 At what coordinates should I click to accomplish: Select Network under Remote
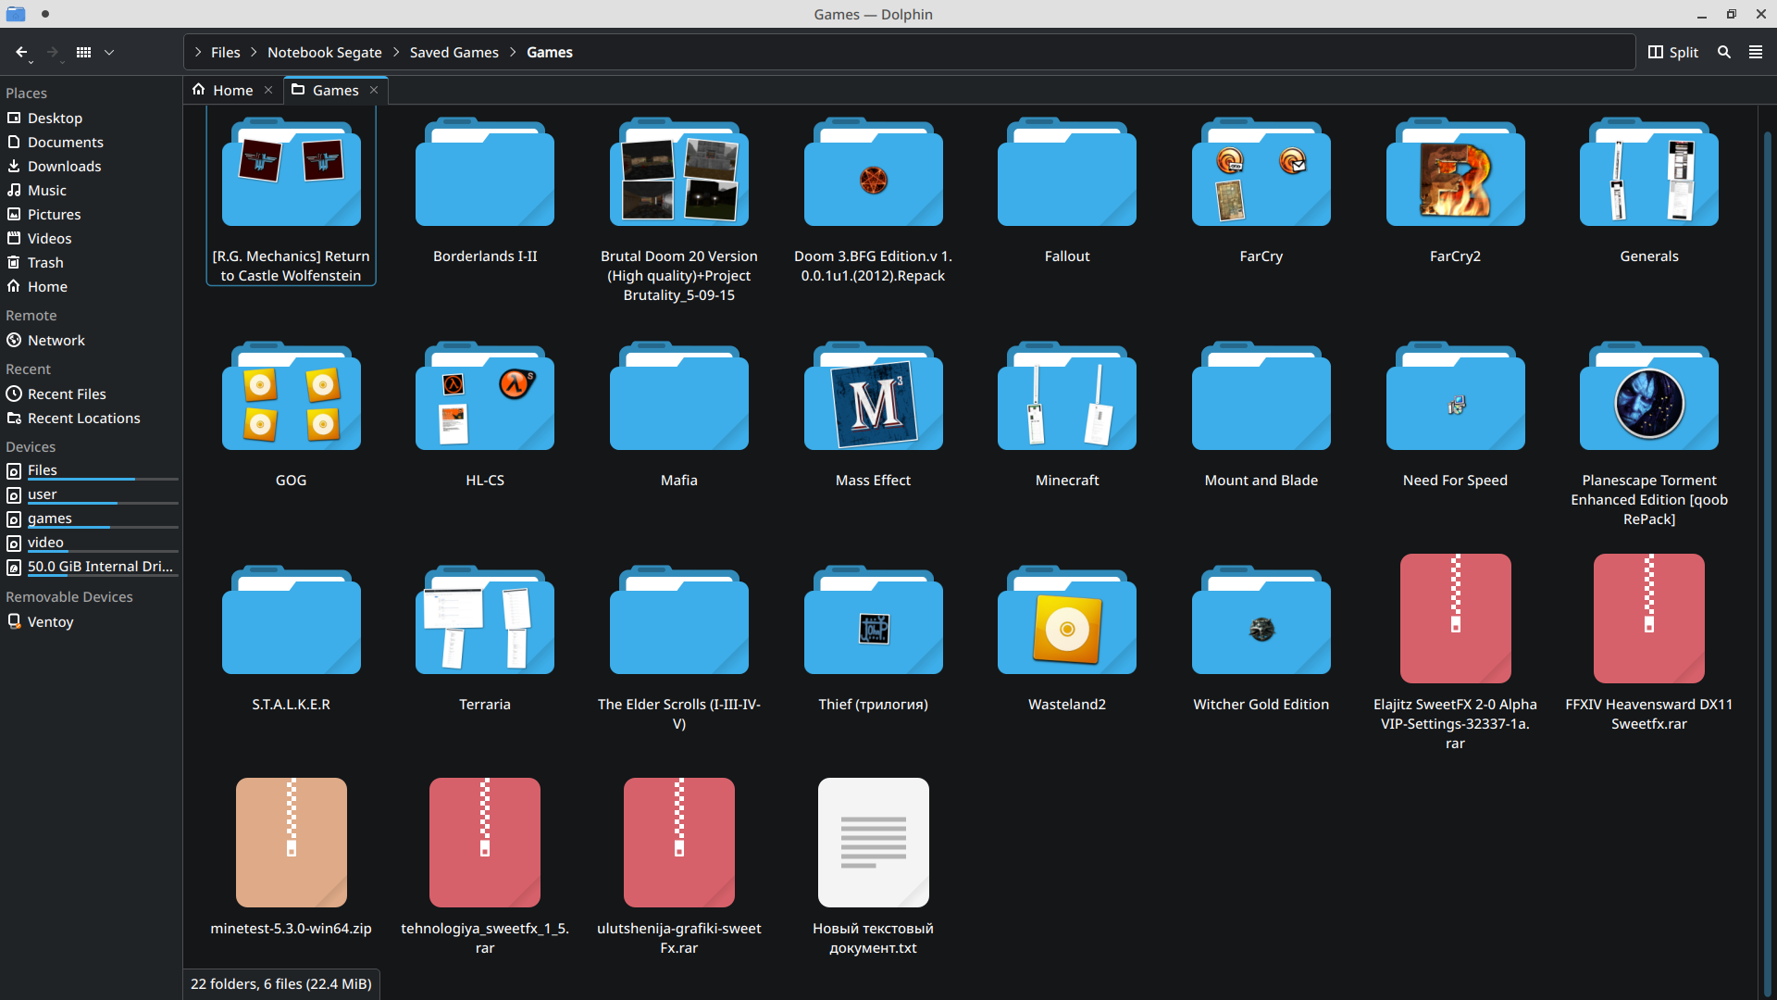pyautogui.click(x=56, y=341)
